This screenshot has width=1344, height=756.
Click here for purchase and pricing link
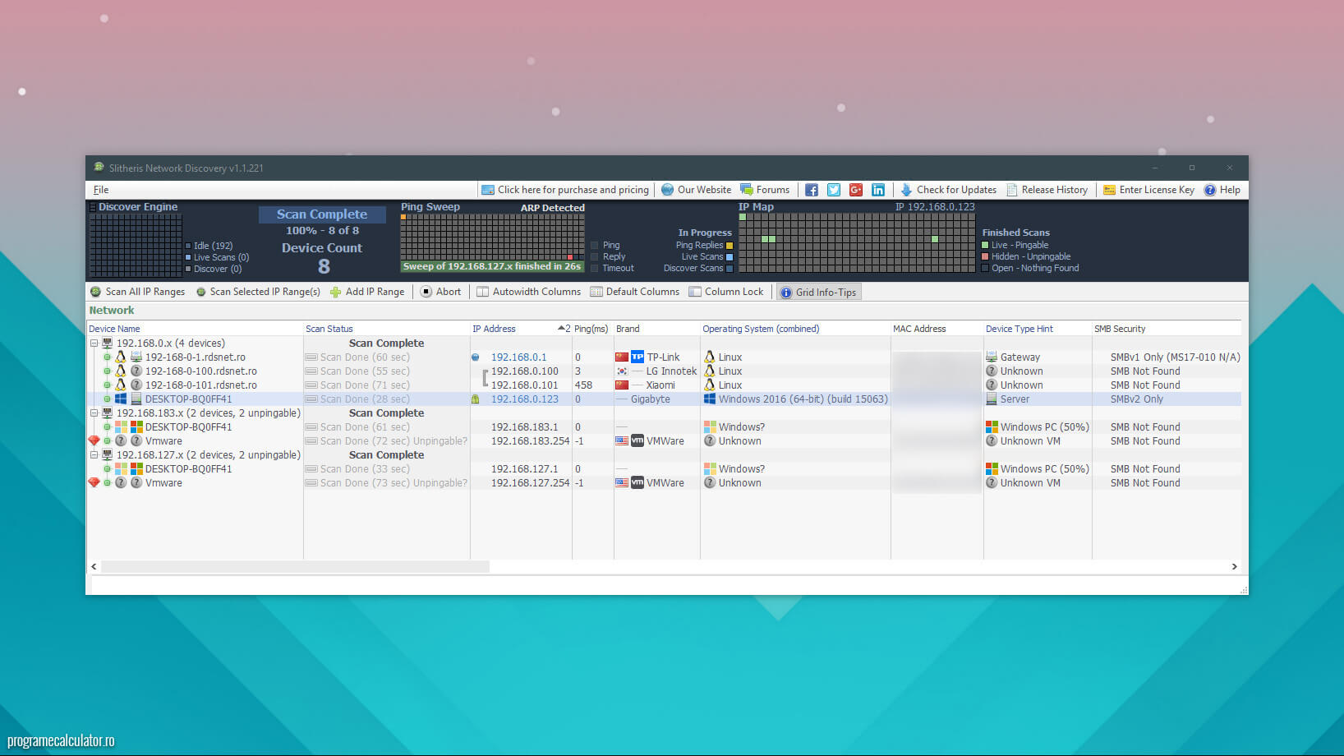click(565, 190)
